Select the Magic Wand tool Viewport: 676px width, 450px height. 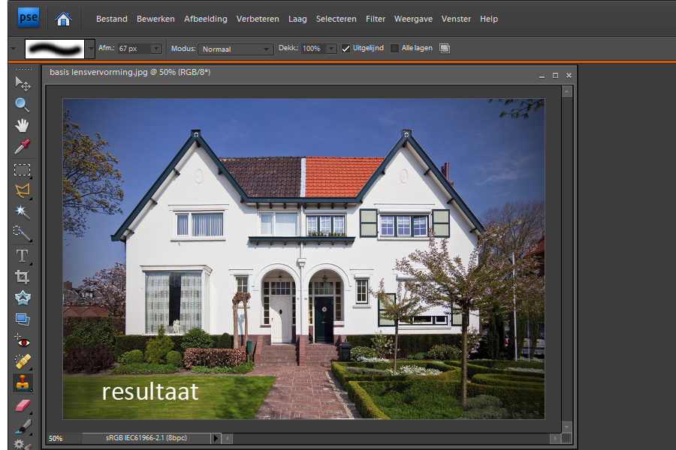(x=23, y=212)
